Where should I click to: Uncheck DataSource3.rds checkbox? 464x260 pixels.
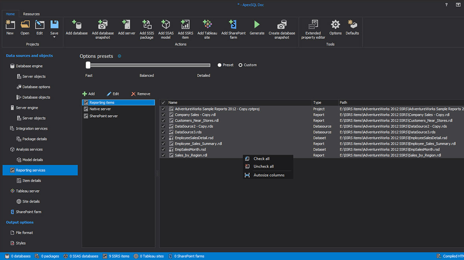coord(163,132)
